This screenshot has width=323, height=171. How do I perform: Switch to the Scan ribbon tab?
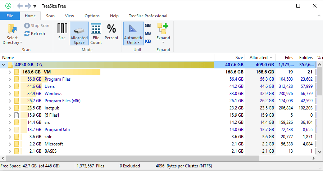pyautogui.click(x=50, y=16)
